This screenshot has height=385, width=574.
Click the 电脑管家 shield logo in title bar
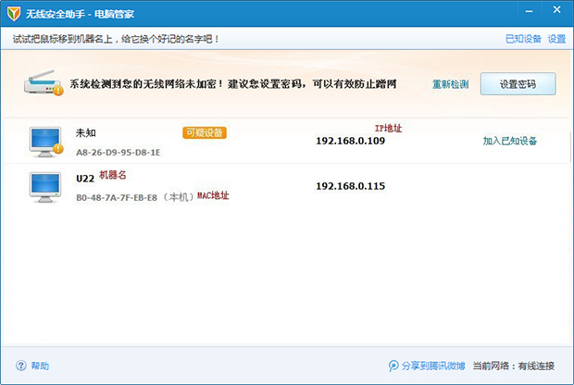pos(14,15)
